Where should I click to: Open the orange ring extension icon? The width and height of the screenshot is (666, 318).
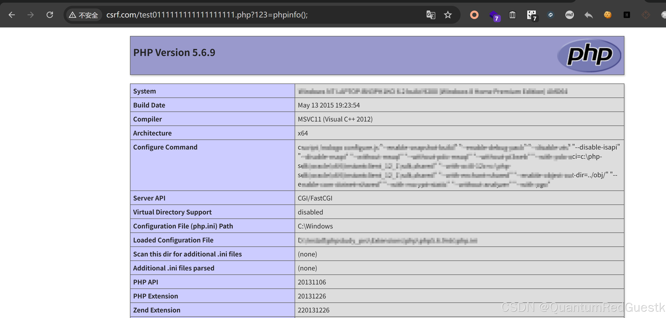[x=474, y=15]
